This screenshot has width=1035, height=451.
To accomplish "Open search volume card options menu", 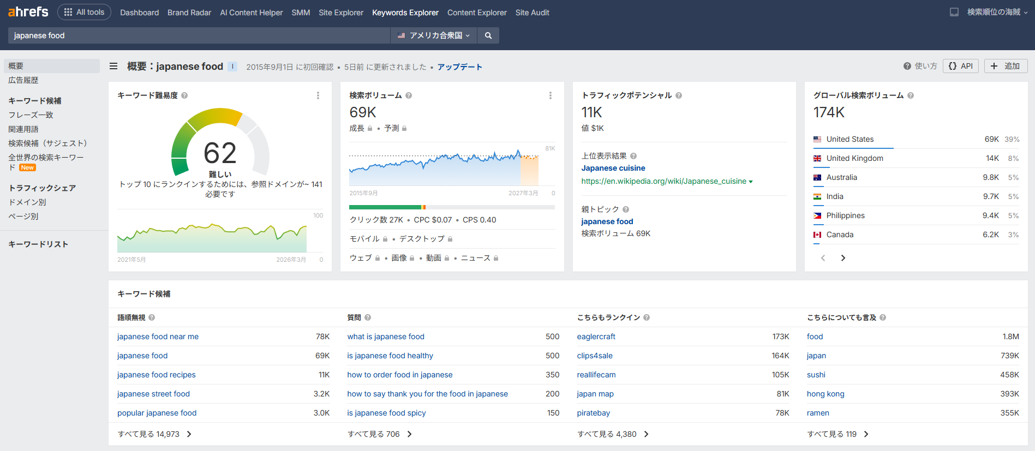I will coord(550,95).
